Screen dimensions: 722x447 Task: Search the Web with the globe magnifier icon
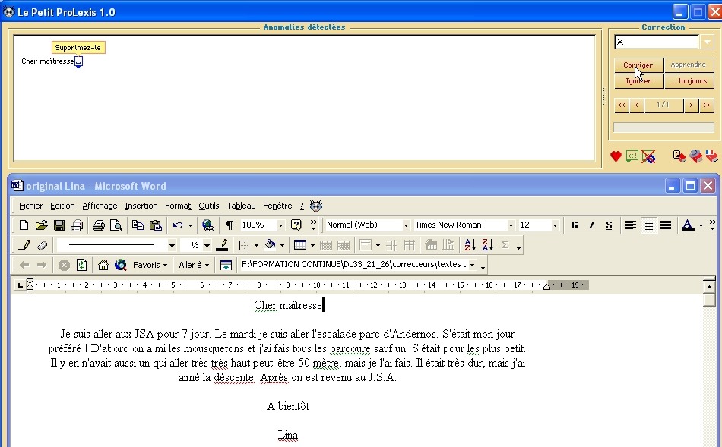coord(121,265)
